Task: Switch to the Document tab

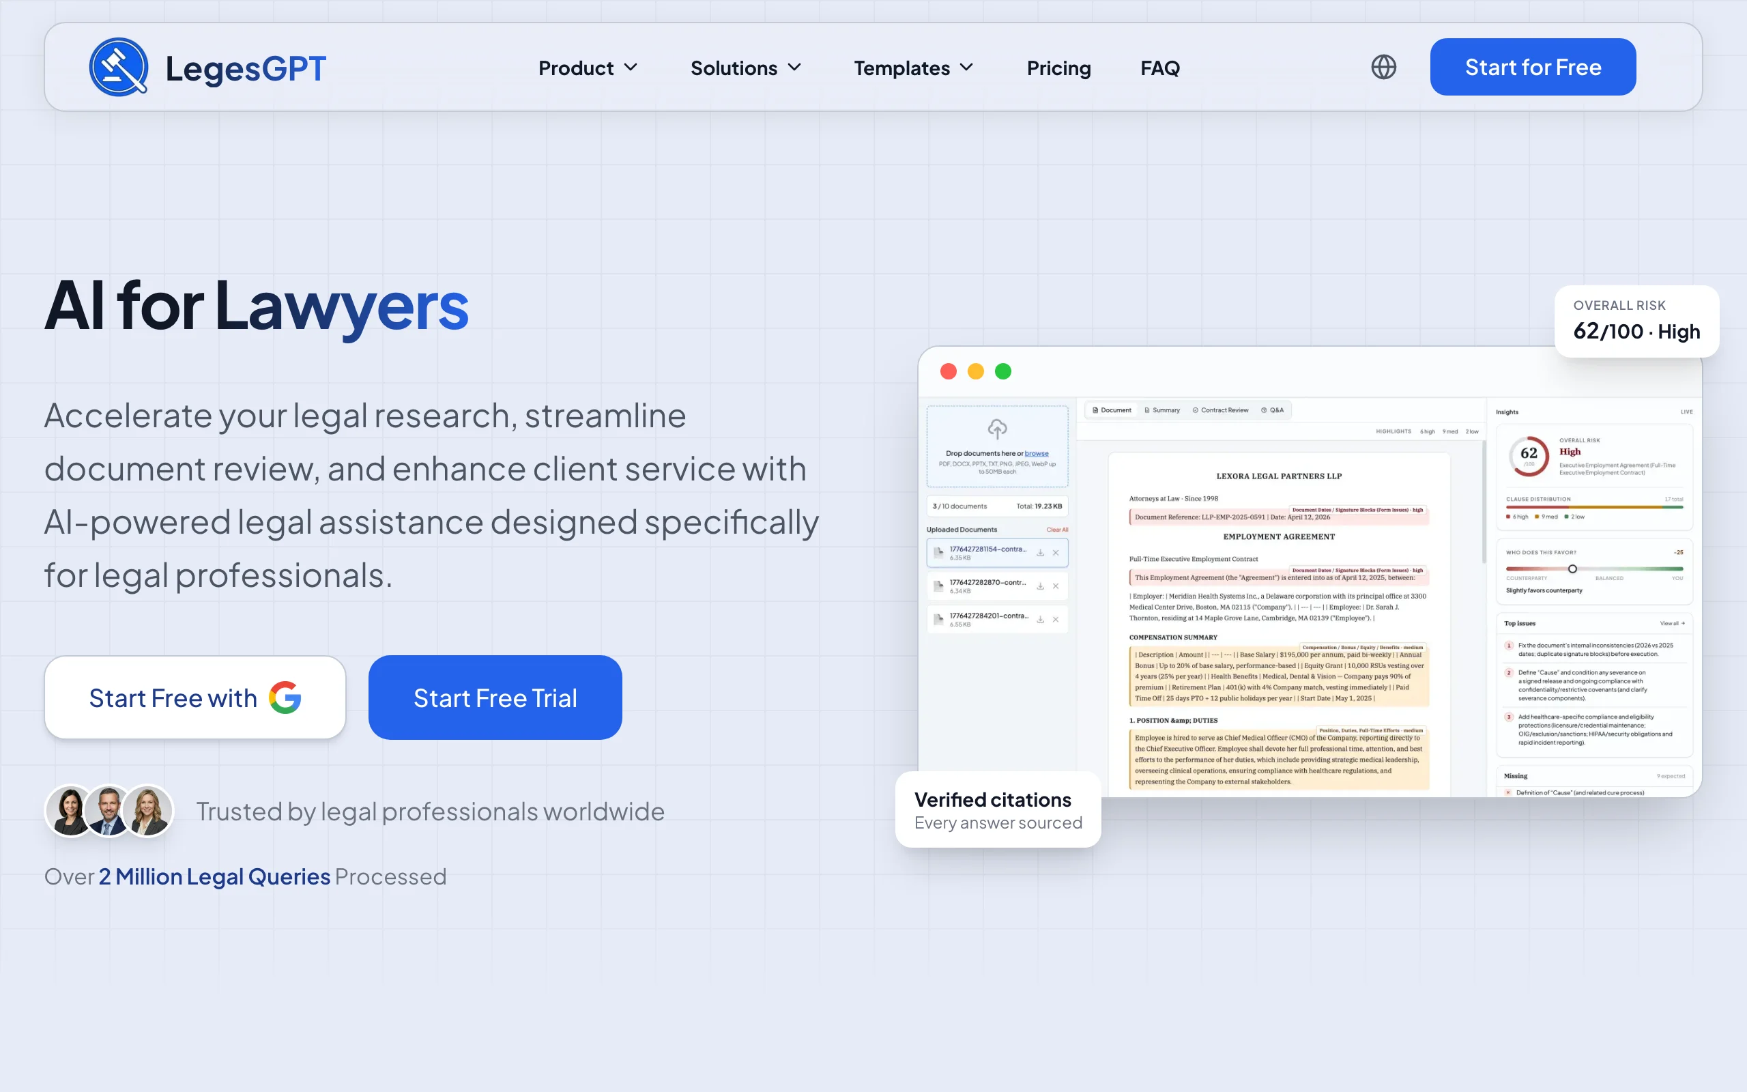Action: pyautogui.click(x=1112, y=410)
